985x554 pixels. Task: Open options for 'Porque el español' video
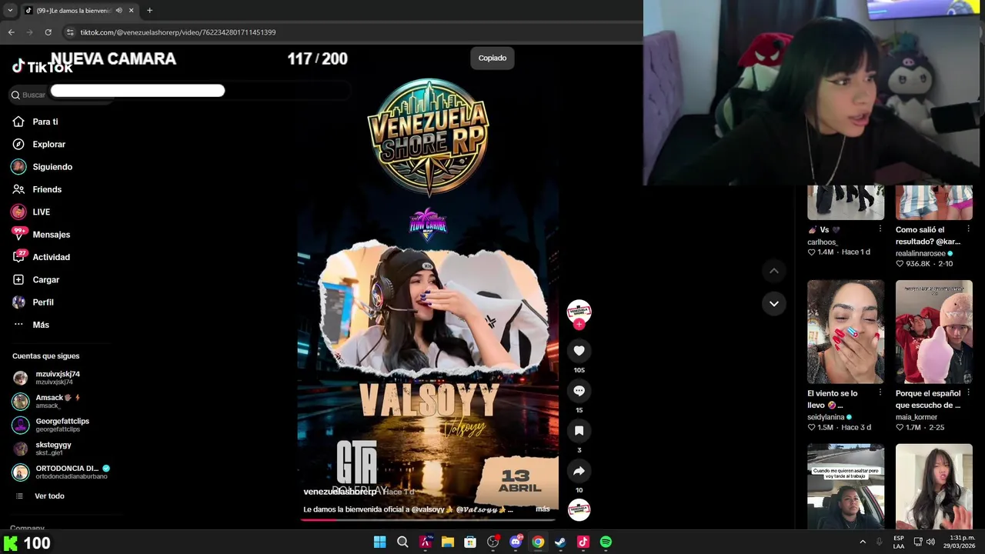[x=969, y=393]
